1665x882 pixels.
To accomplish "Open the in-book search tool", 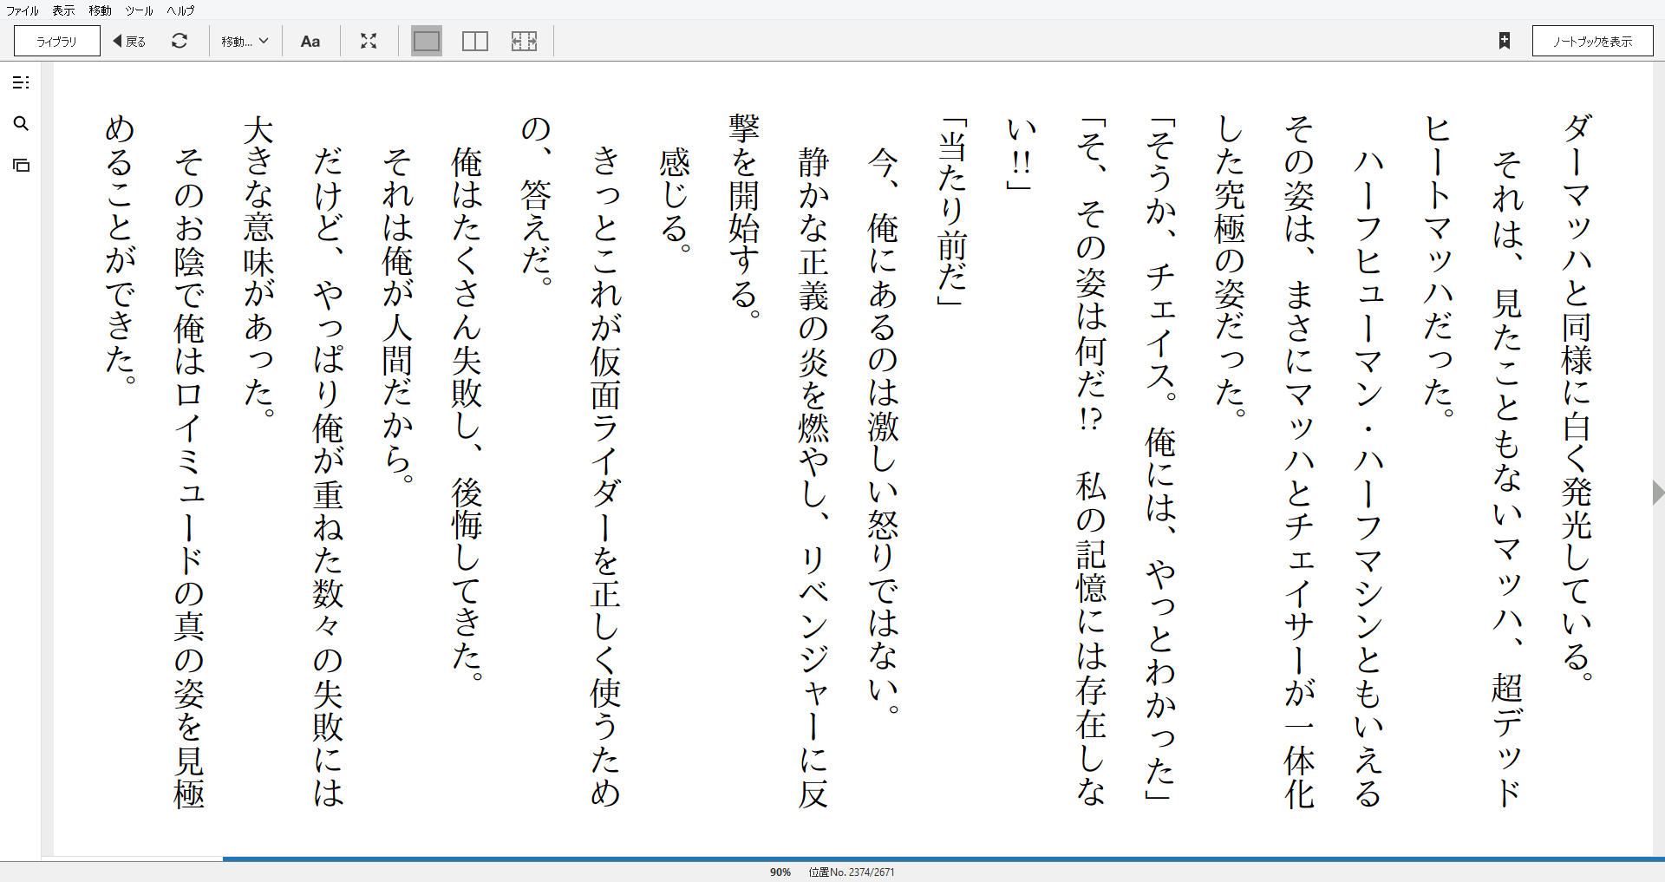I will 22,124.
